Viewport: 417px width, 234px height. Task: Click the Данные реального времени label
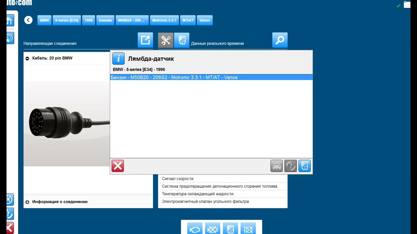point(217,43)
